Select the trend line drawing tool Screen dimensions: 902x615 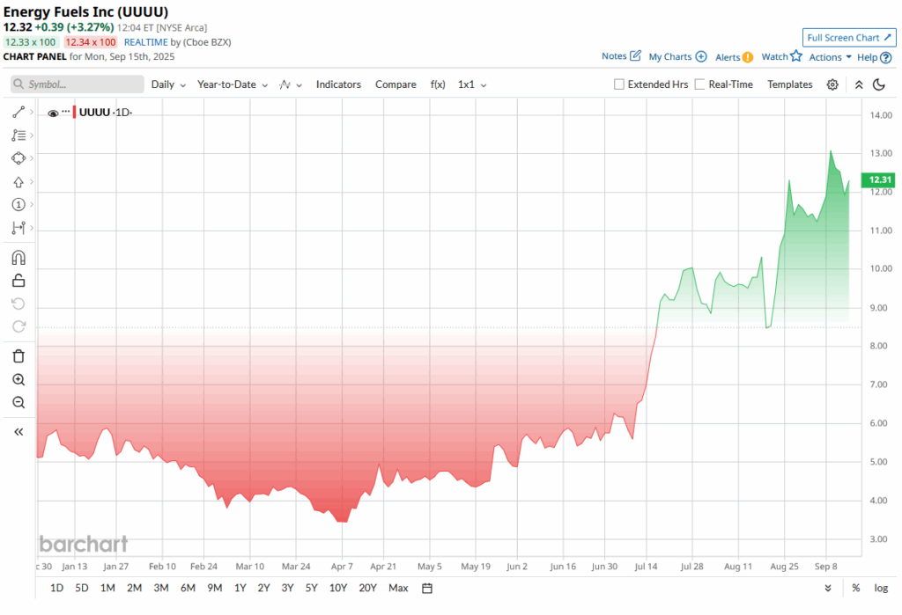click(x=18, y=113)
